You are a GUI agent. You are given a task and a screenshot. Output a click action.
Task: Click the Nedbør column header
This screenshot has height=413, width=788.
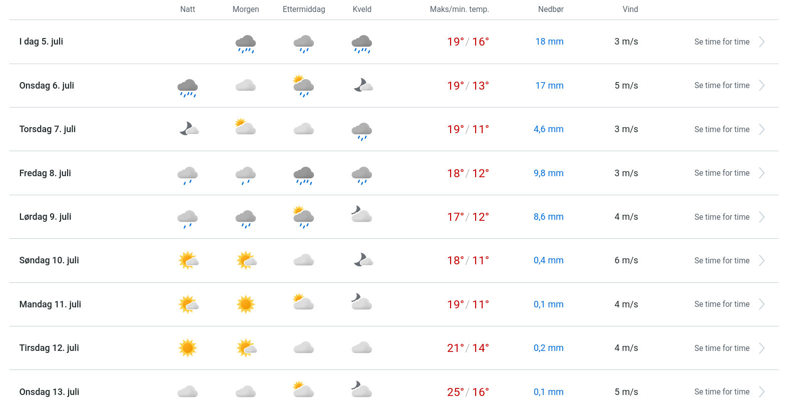(x=551, y=10)
